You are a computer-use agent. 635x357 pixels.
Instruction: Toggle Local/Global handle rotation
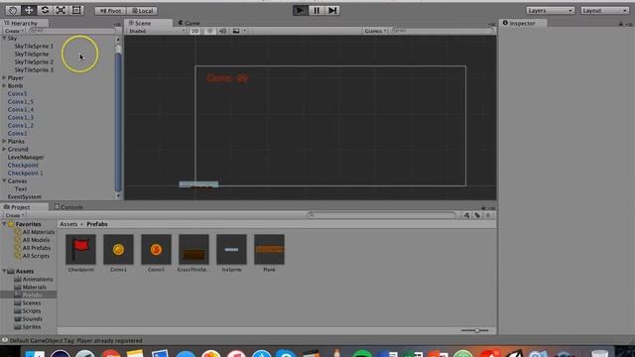(142, 11)
